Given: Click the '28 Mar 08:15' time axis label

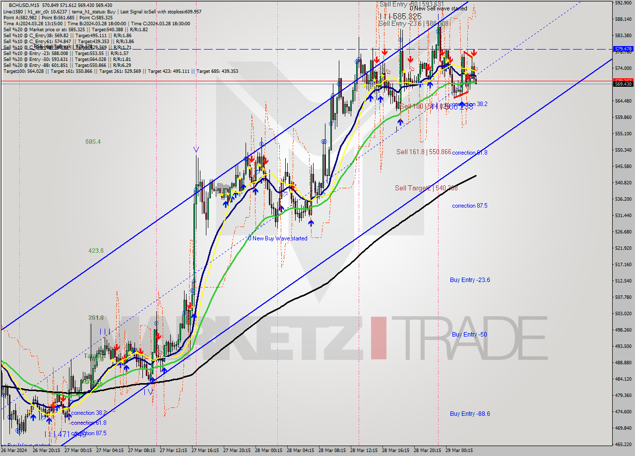Looking at the screenshot, I should point(332,451).
